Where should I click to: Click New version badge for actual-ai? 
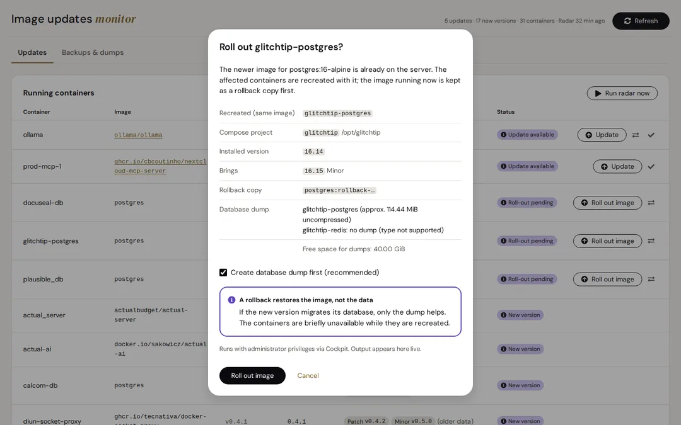[520, 349]
